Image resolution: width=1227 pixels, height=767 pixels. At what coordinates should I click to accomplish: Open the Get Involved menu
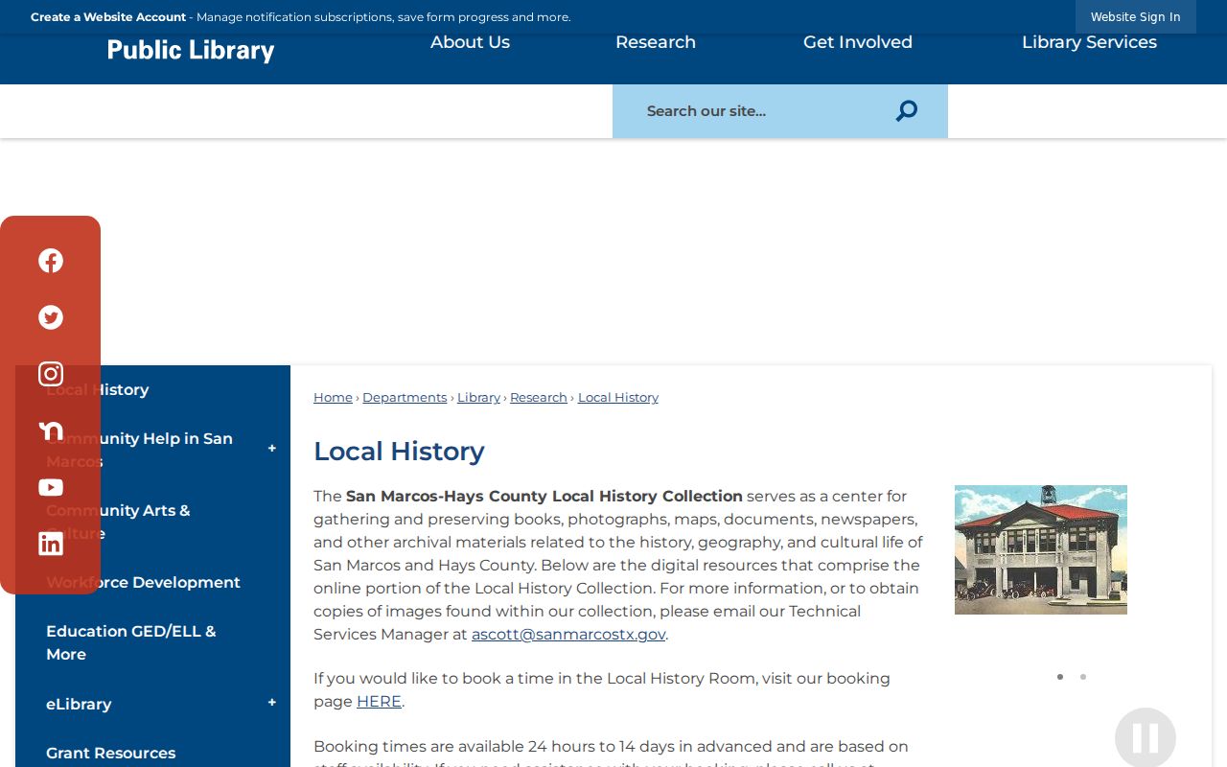point(858,42)
